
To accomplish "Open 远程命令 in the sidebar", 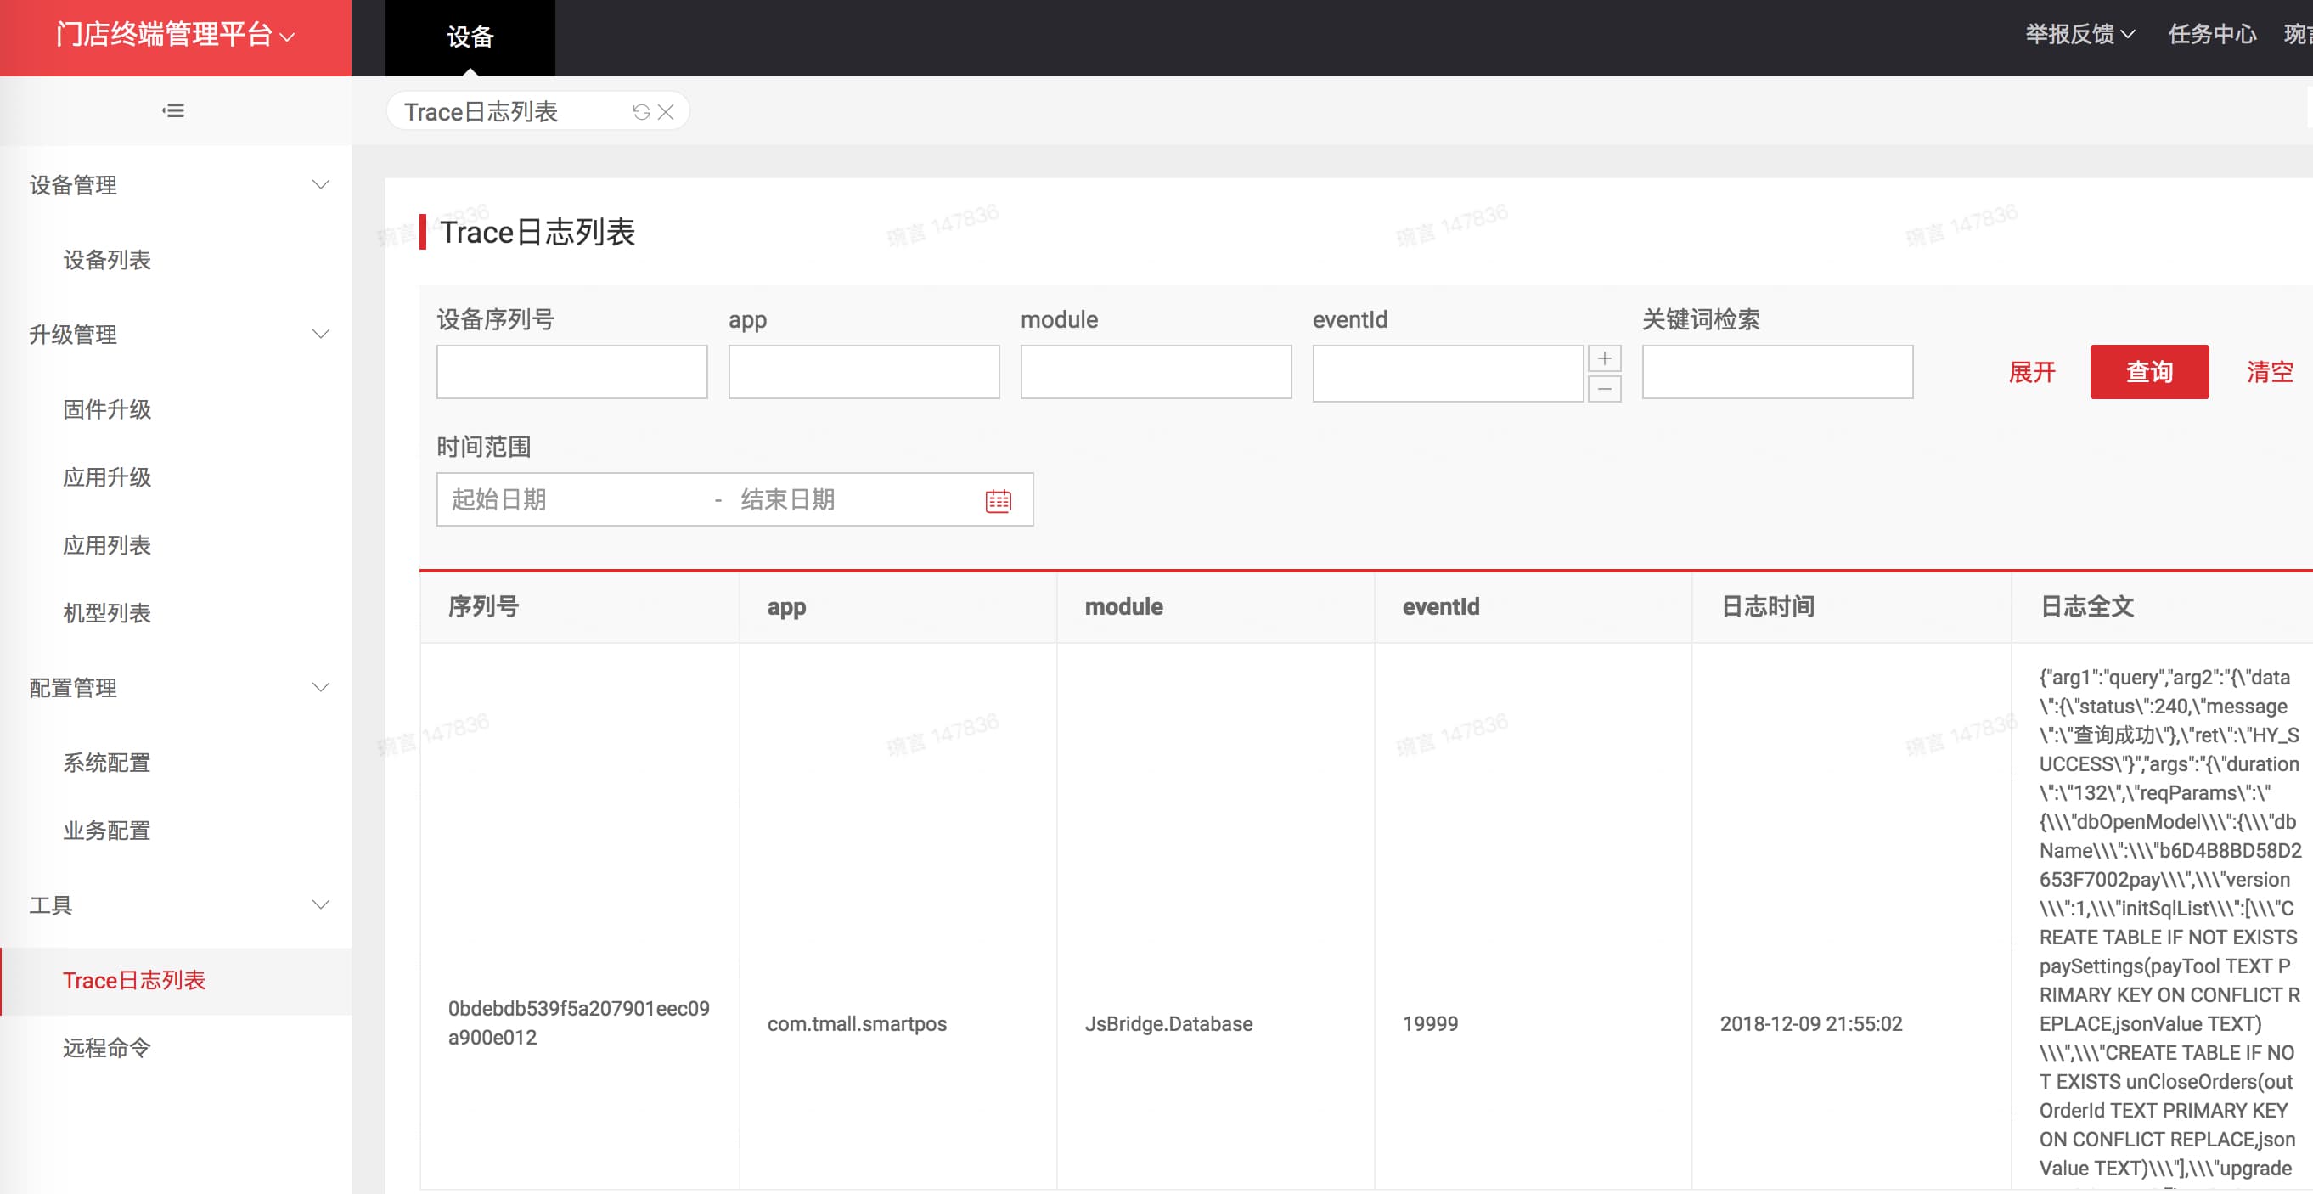I will [106, 1048].
